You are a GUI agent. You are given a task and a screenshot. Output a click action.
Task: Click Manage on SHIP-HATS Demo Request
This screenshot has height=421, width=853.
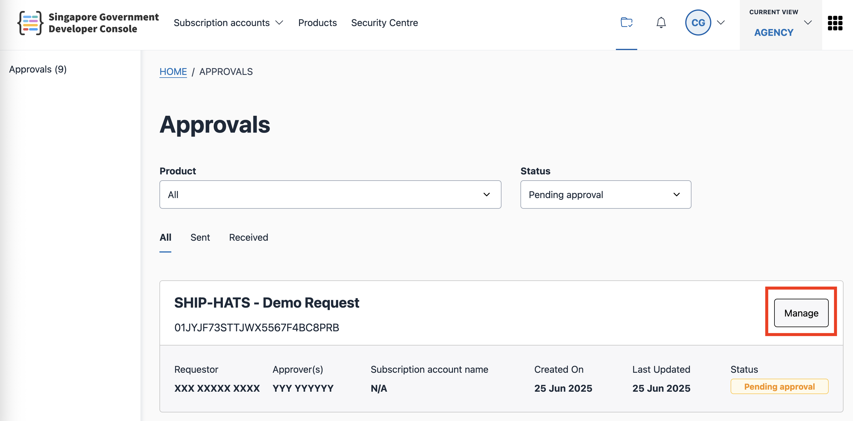pos(801,313)
